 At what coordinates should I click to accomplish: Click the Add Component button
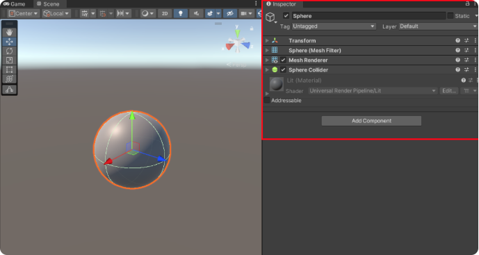(371, 121)
